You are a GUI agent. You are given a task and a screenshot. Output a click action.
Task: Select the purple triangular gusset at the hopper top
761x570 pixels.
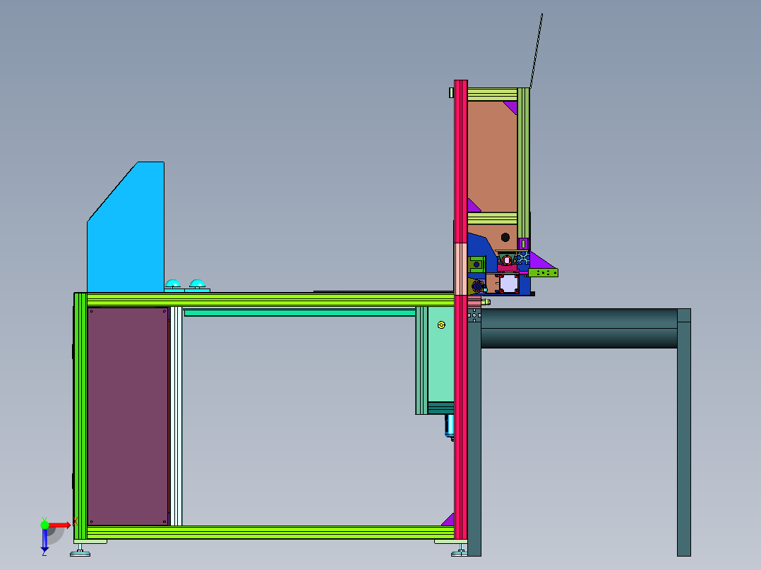tap(511, 107)
